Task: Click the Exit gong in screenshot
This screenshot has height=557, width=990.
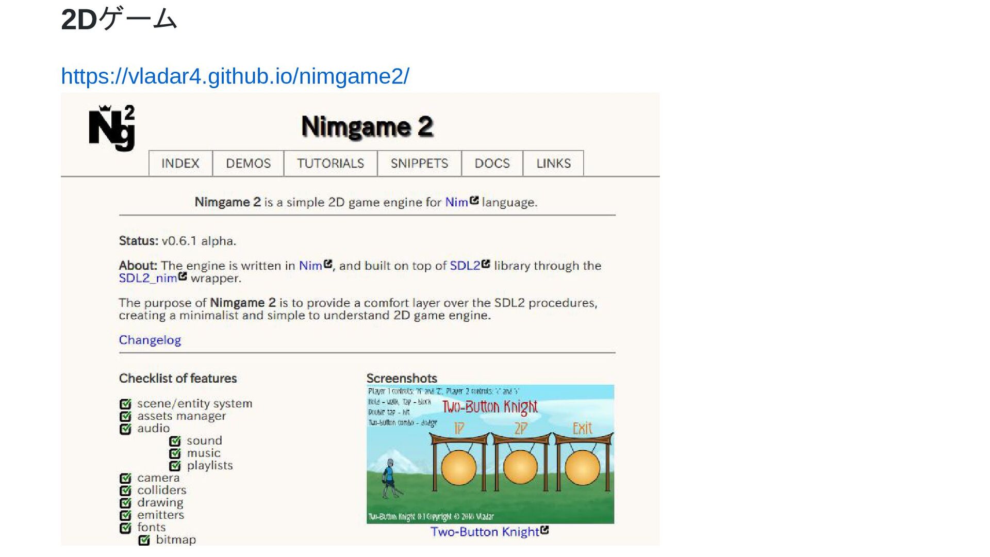Action: coord(583,467)
